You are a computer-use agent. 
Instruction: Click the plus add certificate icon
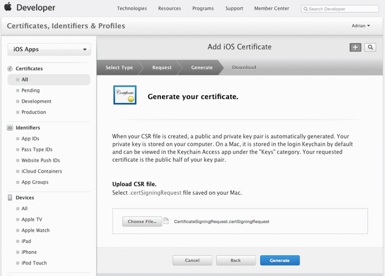356,47
